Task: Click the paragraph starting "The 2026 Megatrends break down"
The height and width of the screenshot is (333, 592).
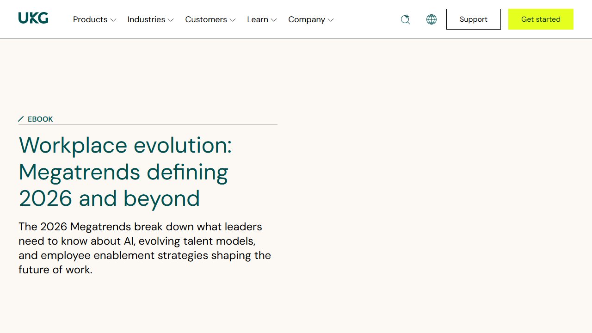Action: click(145, 248)
